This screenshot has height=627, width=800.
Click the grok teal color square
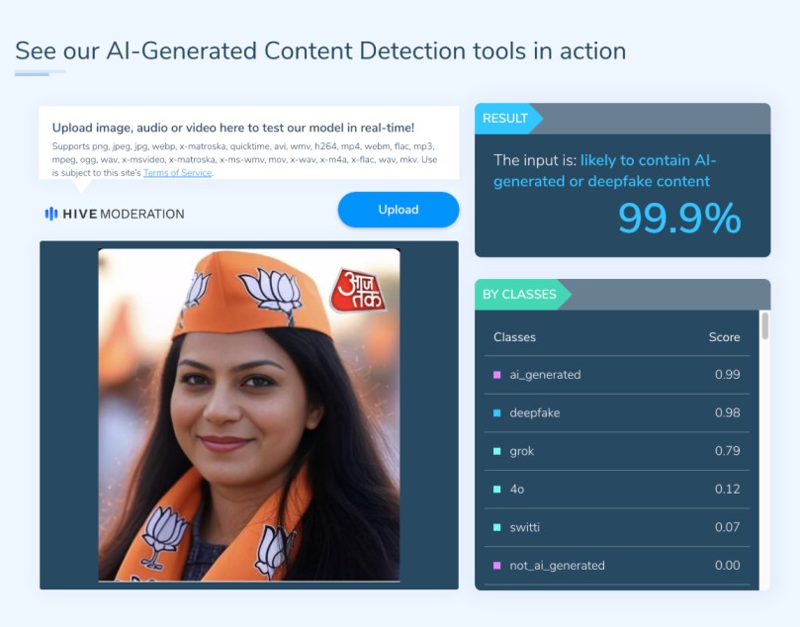[497, 451]
